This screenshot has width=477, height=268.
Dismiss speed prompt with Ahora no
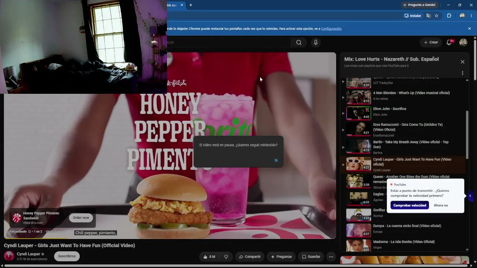(441, 205)
